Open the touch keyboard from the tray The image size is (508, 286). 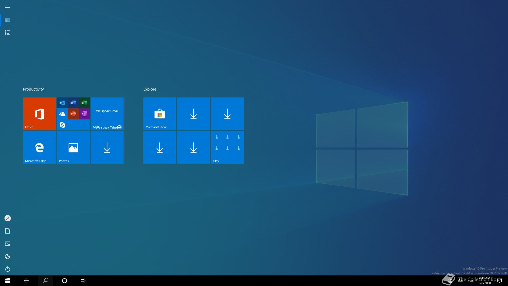471,281
